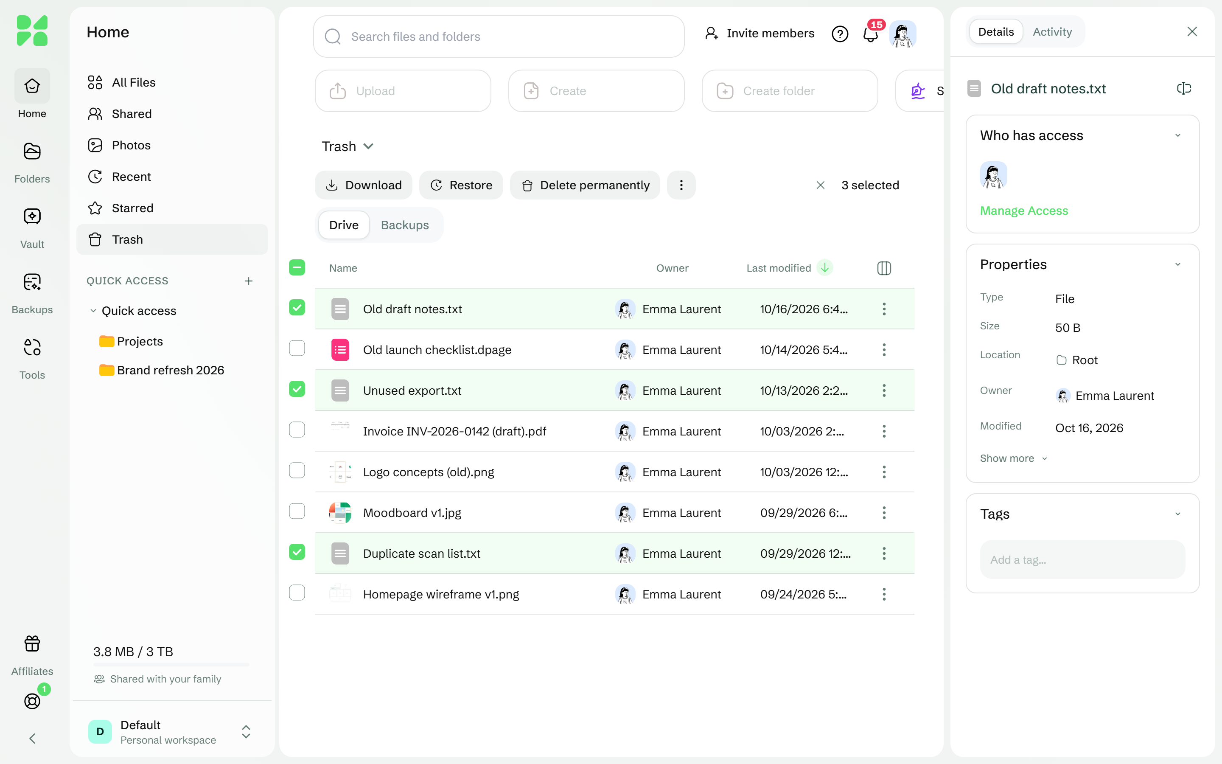This screenshot has height=764, width=1222.
Task: Collapse the Properties section
Action: pos(1177,264)
